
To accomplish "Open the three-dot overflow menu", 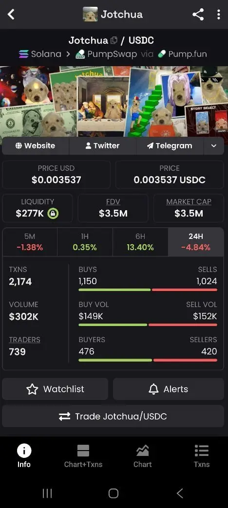I will pos(218,15).
